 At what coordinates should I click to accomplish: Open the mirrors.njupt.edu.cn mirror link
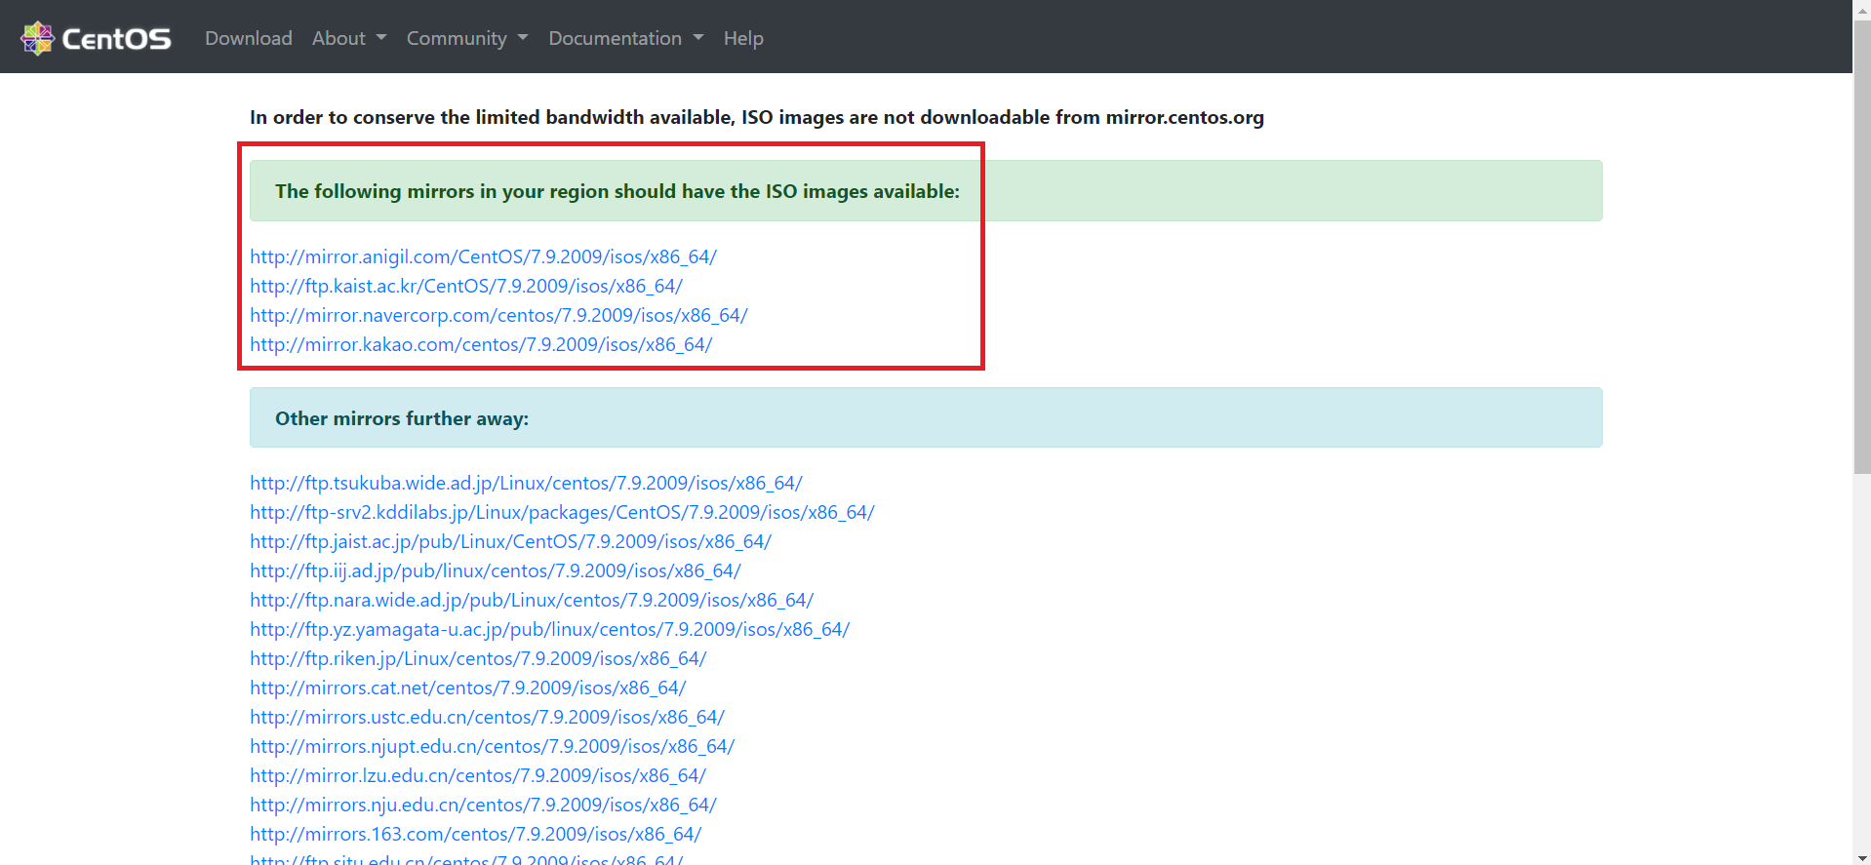point(492,746)
